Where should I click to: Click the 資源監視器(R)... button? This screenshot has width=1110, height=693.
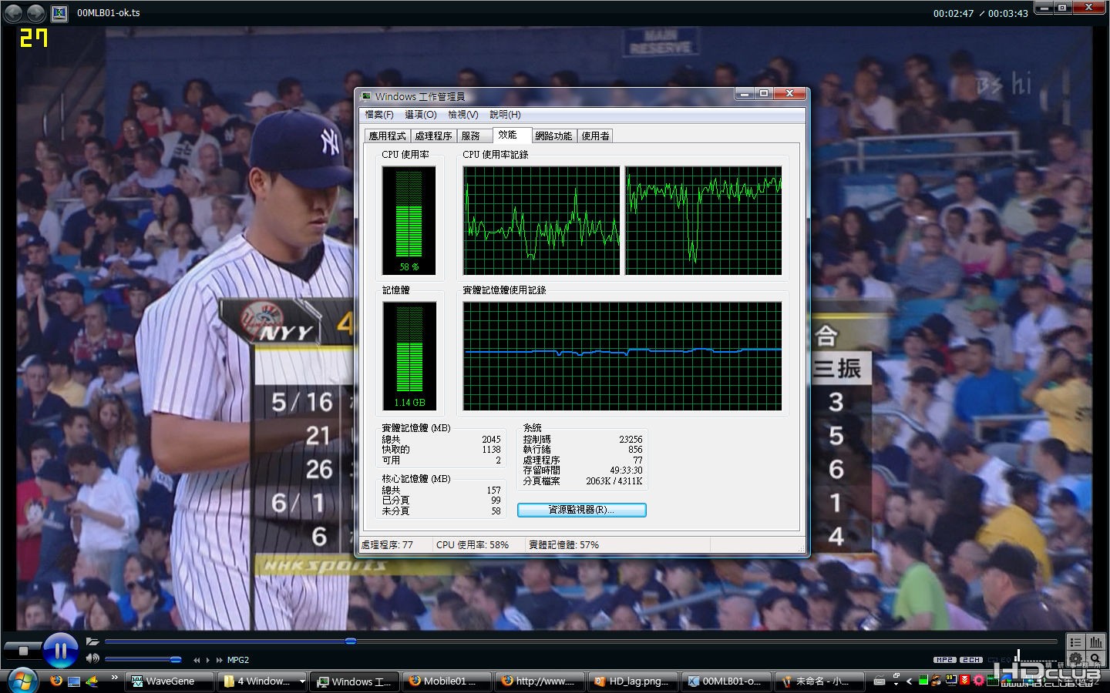click(x=581, y=510)
